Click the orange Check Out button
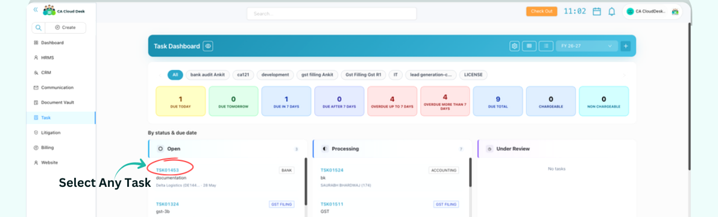The height and width of the screenshot is (217, 718). 541,11
